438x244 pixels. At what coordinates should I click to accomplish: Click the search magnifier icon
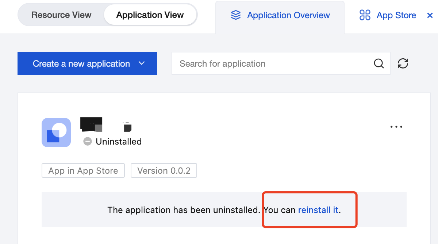(x=379, y=64)
